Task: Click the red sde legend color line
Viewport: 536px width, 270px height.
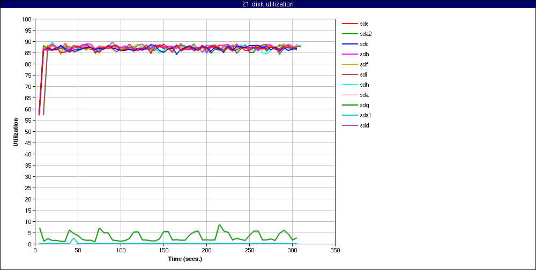Action: click(349, 24)
